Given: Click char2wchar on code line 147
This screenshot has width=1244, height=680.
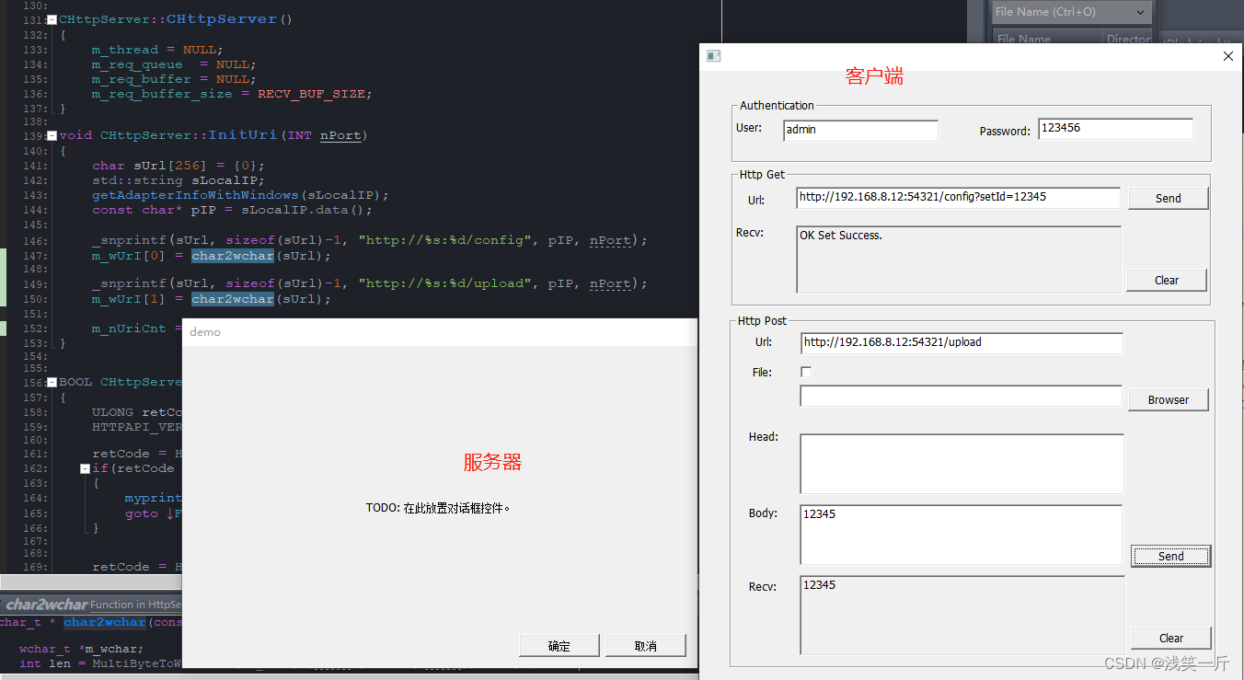Looking at the screenshot, I should coord(233,256).
